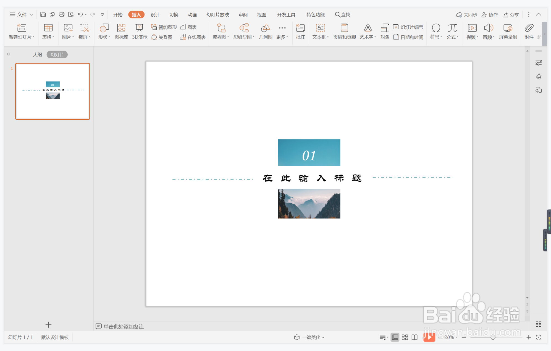Insert an Object (对象)
Image resolution: width=551 pixels, height=351 pixels.
point(385,32)
